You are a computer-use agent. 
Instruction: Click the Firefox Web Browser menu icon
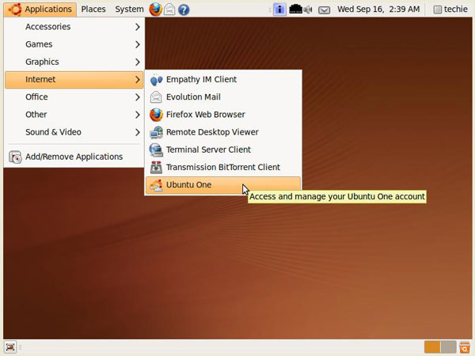(156, 115)
